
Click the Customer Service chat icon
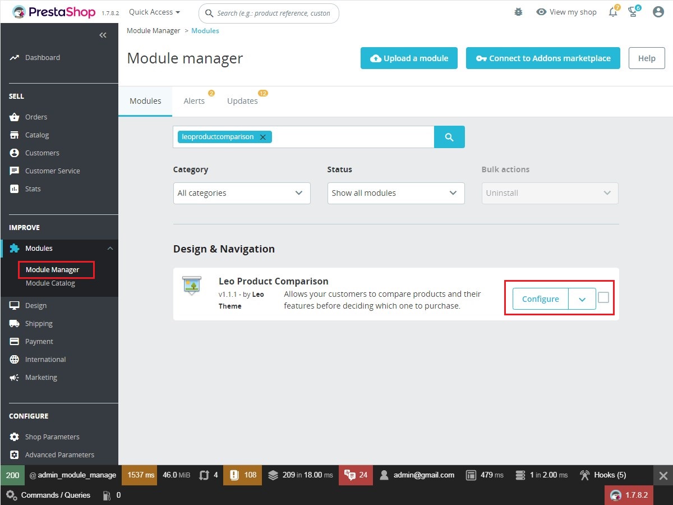(15, 171)
